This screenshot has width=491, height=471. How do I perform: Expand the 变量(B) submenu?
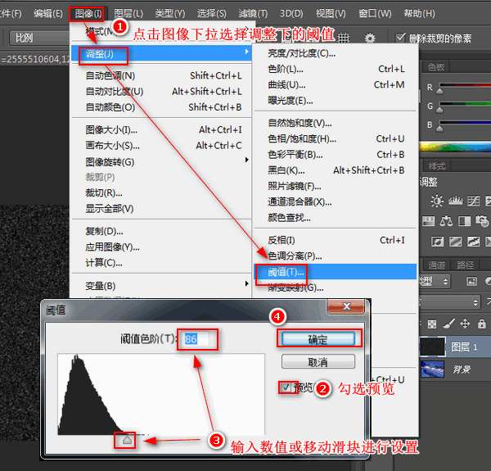point(161,286)
